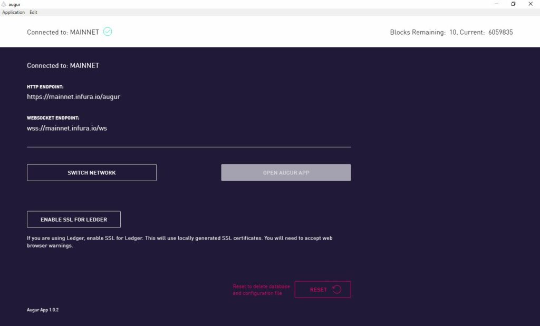Click the Reset button
The height and width of the screenshot is (326, 540).
[x=323, y=290]
